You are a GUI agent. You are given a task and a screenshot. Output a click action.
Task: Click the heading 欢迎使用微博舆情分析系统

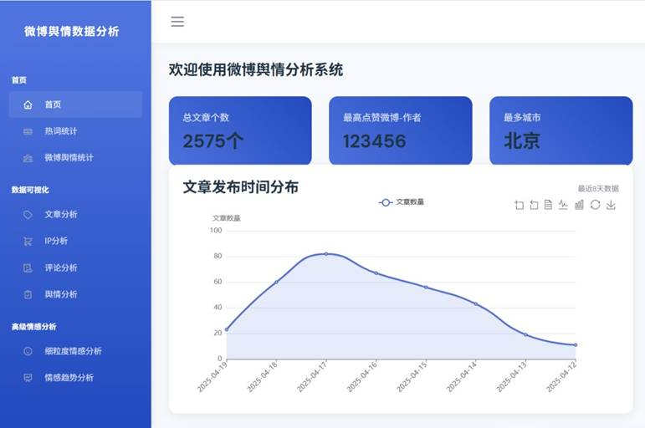pos(256,69)
